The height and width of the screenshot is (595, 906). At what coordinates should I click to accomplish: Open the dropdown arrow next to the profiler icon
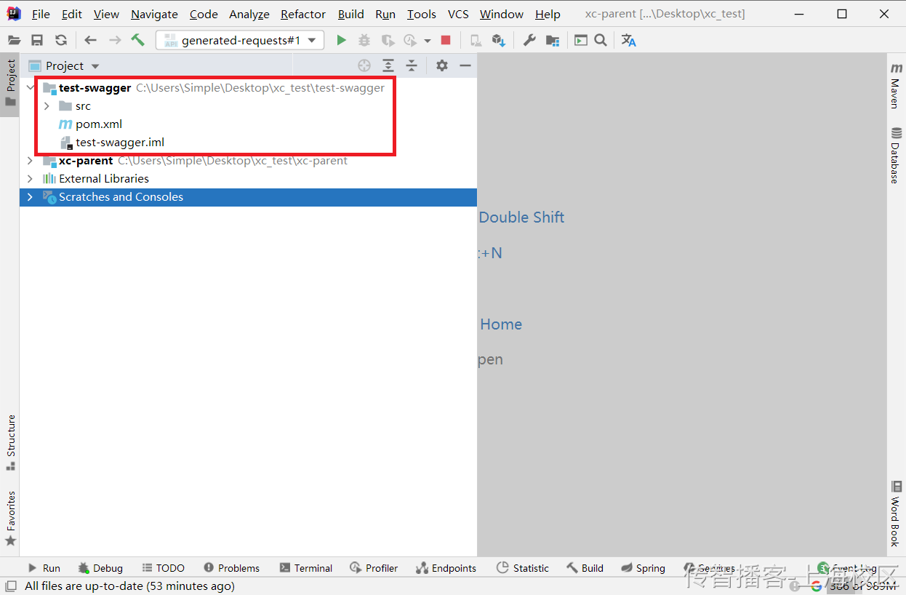(428, 41)
